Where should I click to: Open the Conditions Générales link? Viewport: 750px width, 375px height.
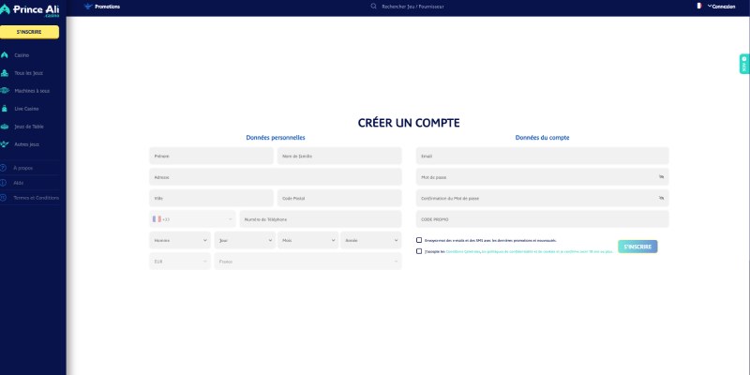[463, 251]
